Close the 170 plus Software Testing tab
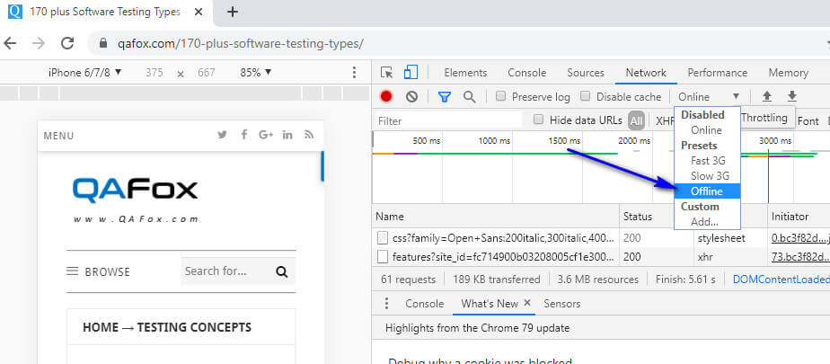Viewport: 830px width, 364px height. tap(199, 12)
